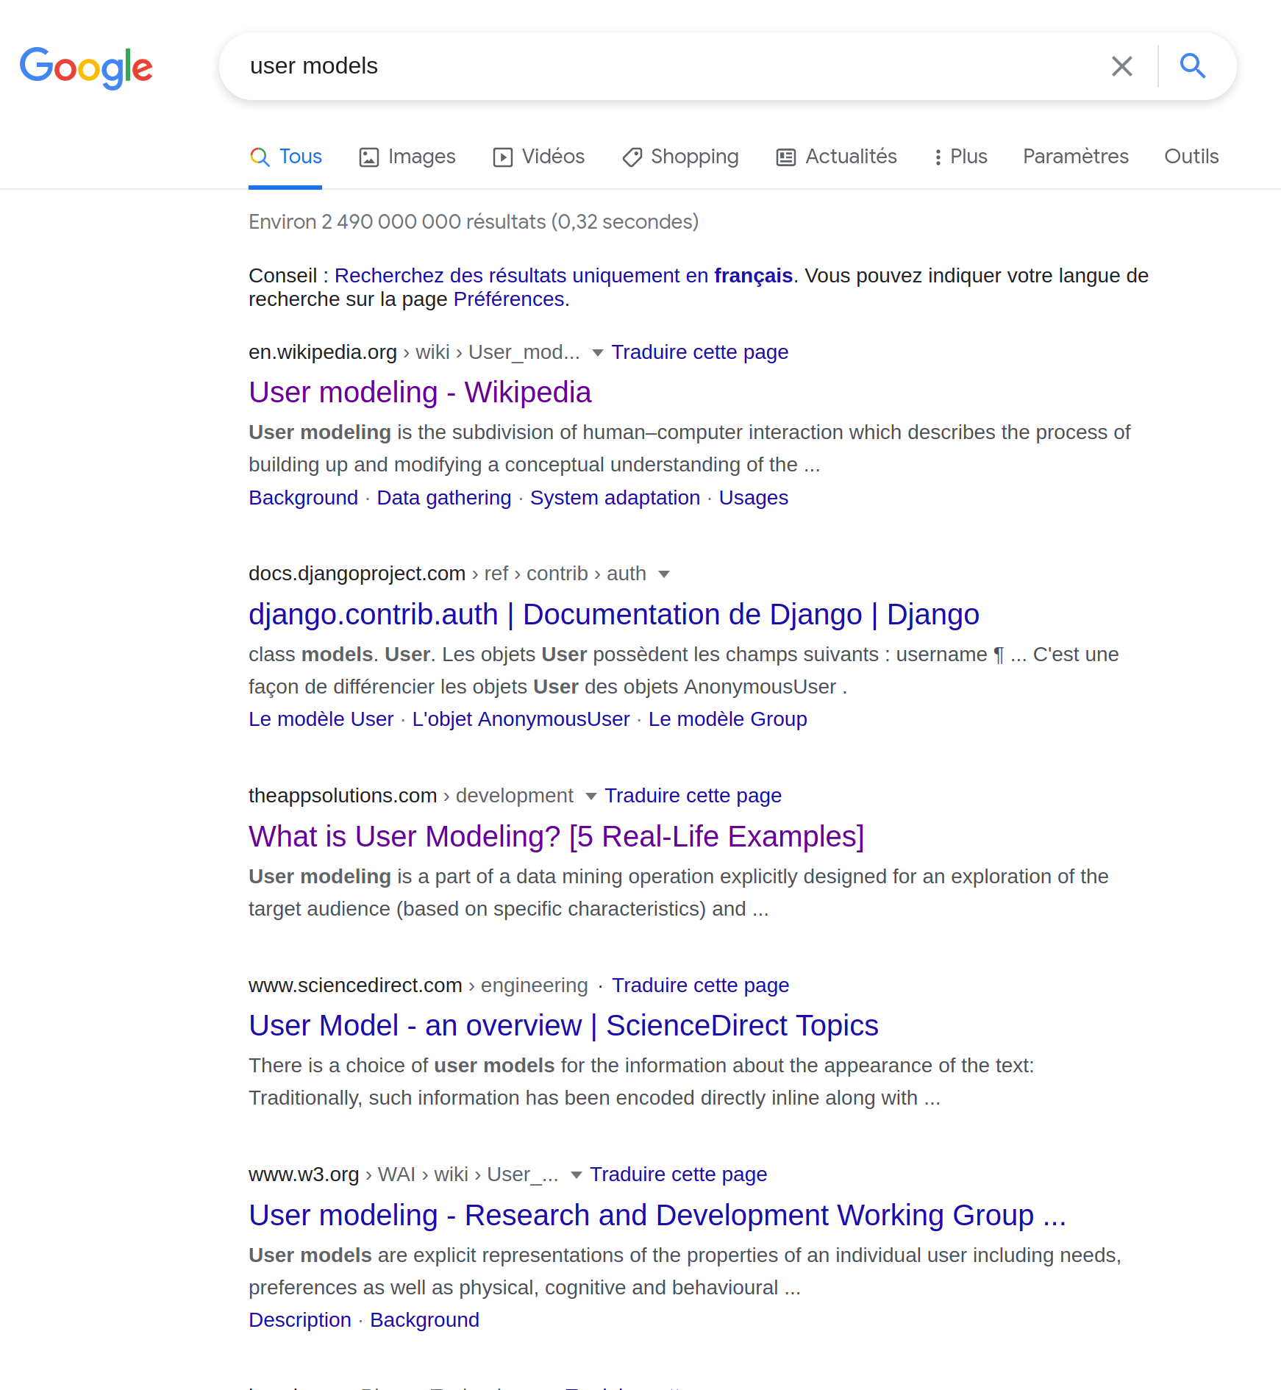The height and width of the screenshot is (1390, 1281).
Task: Click the Images tab icon
Action: (368, 157)
